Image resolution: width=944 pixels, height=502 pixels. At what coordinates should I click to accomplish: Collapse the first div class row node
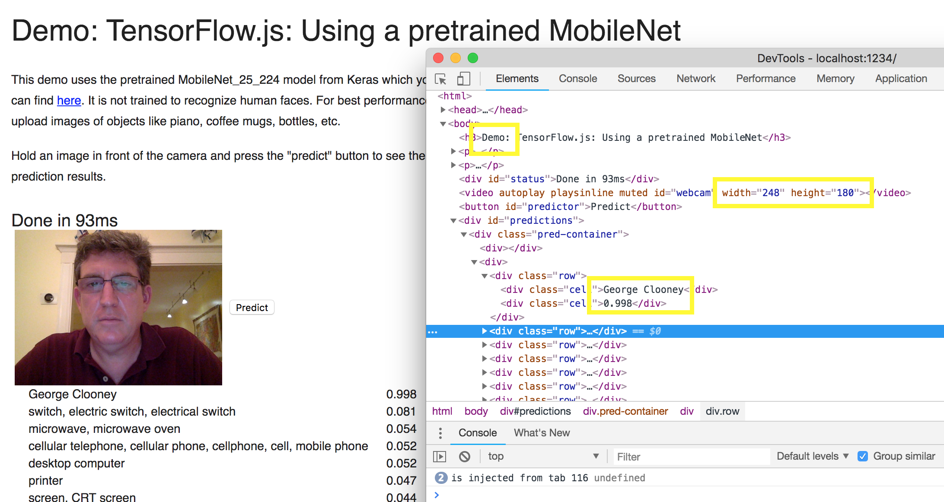pyautogui.click(x=485, y=276)
